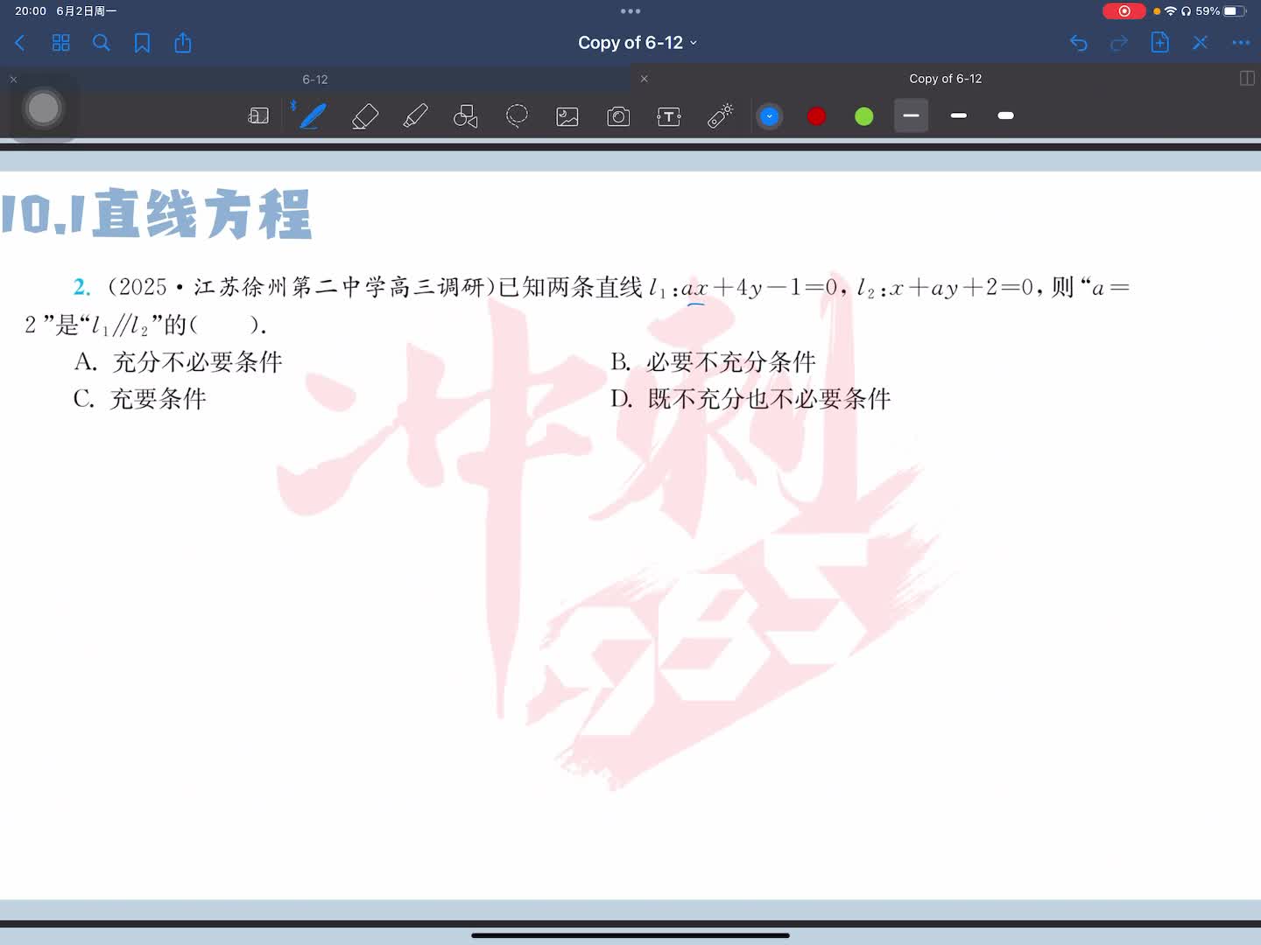
Task: Open the Camera tool
Action: (618, 116)
